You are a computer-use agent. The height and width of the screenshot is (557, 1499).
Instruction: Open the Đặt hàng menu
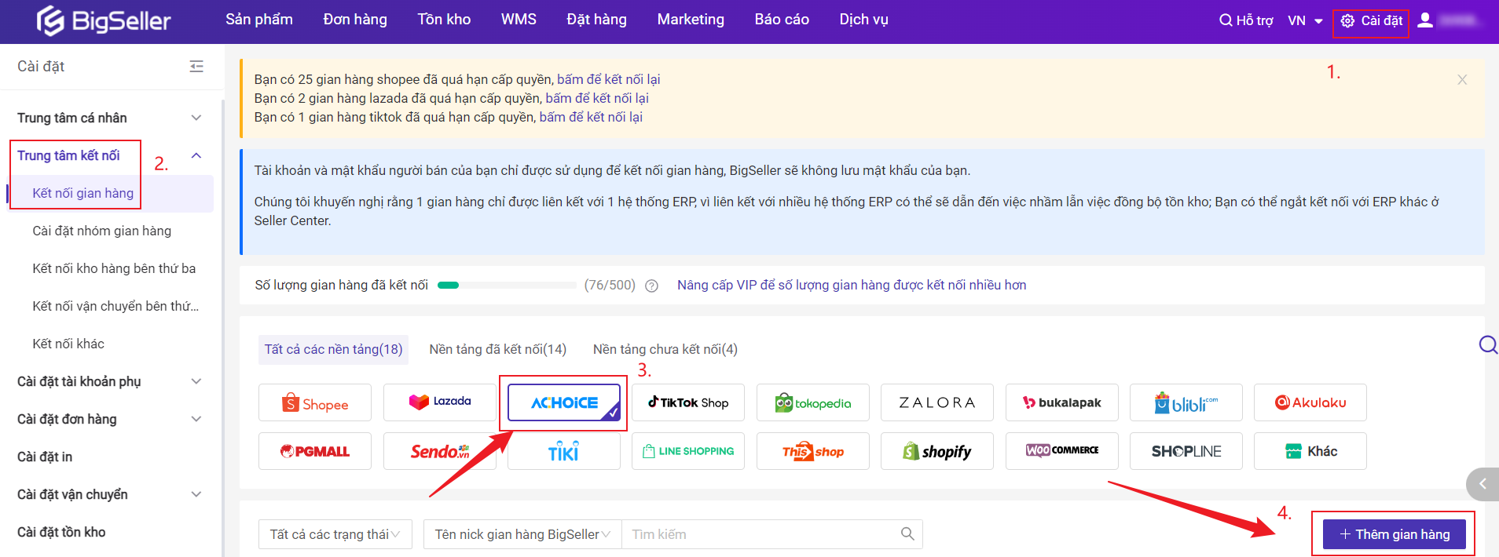[597, 20]
